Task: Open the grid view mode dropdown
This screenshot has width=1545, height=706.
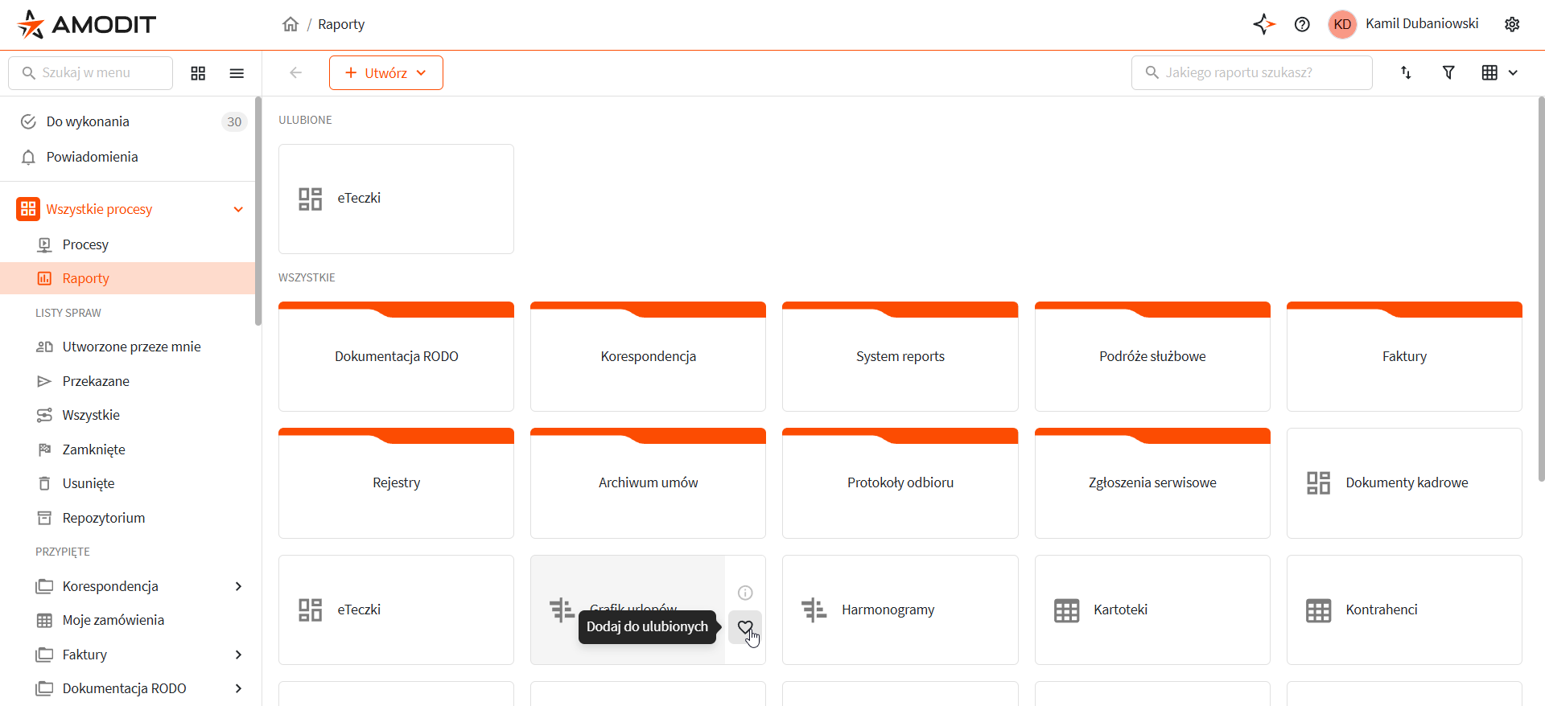Action: click(1499, 72)
